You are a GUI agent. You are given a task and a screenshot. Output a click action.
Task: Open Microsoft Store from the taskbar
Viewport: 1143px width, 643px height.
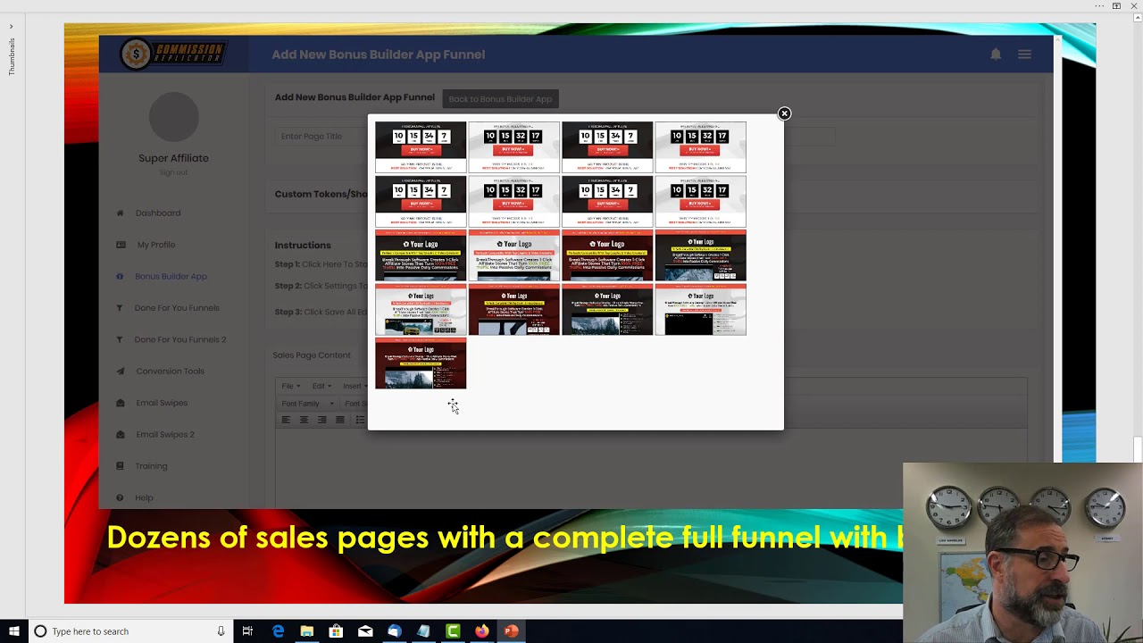(x=336, y=631)
